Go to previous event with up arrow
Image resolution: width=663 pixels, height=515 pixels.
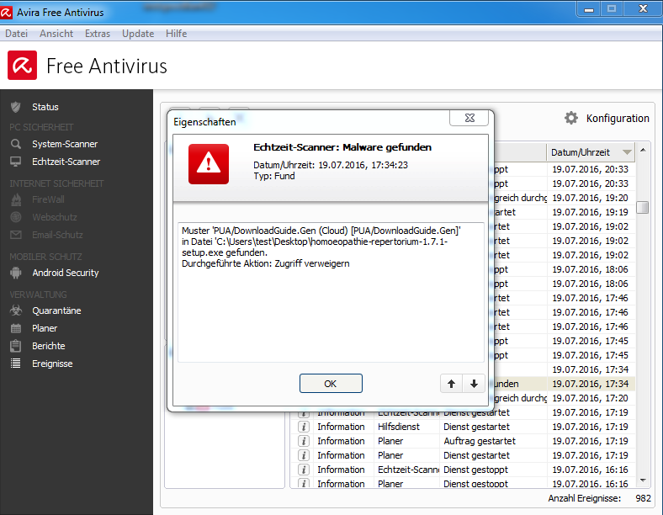tap(451, 384)
